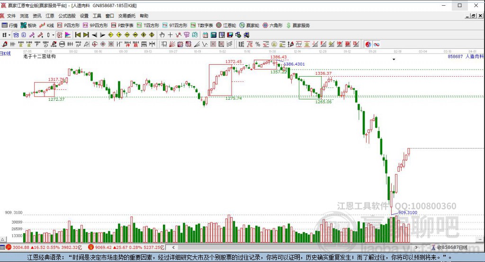Open the 交易委托 menu
The image size is (485, 262).
pyautogui.click(x=126, y=16)
